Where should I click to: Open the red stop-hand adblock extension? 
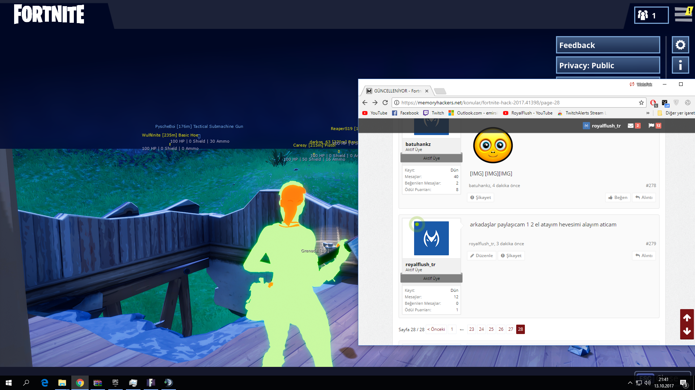(x=653, y=103)
